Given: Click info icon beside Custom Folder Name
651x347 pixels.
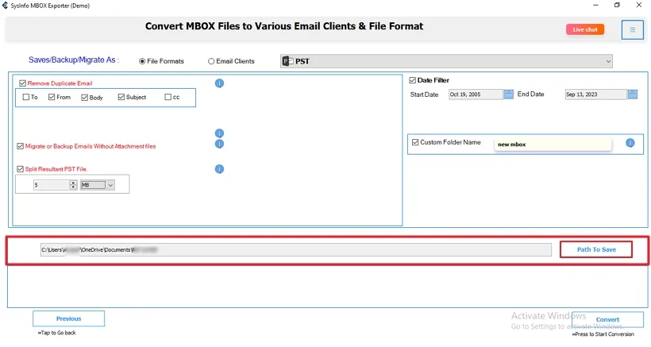Looking at the screenshot, I should tap(630, 143).
